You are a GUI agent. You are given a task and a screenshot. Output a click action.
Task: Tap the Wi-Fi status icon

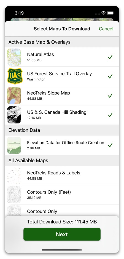(104, 13)
